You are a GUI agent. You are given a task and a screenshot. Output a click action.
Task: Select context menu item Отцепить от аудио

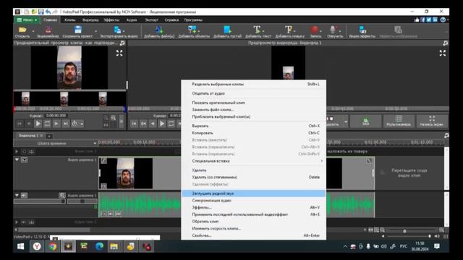click(x=254, y=93)
